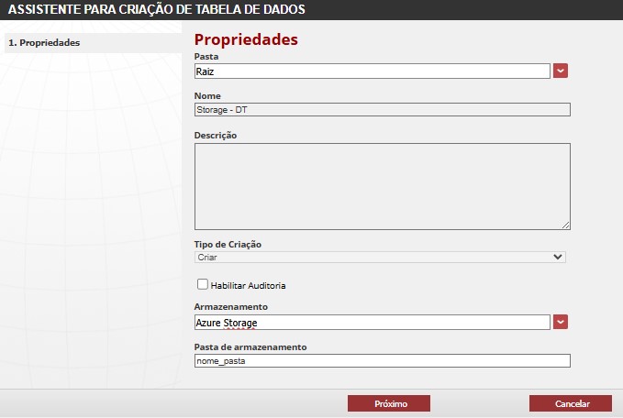Enable the Habilitar Auditoria checkbox
This screenshot has height=418, width=623.
pos(202,284)
